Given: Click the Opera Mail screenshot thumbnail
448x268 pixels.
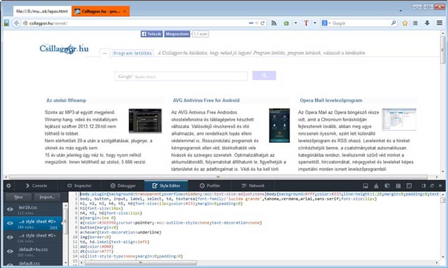Looking at the screenshot, I should (x=399, y=120).
